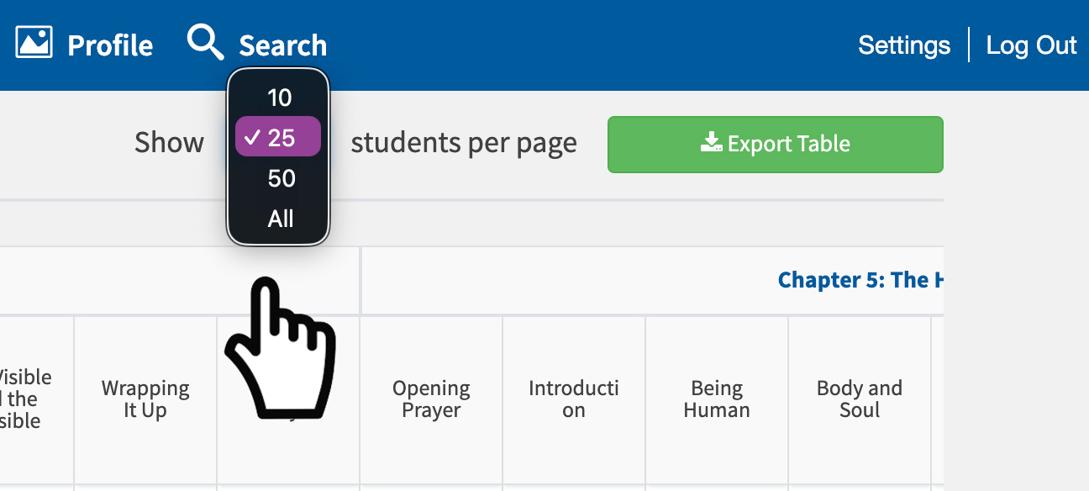1089x491 pixels.
Task: Click the per-page selector under Show
Action: click(x=278, y=143)
